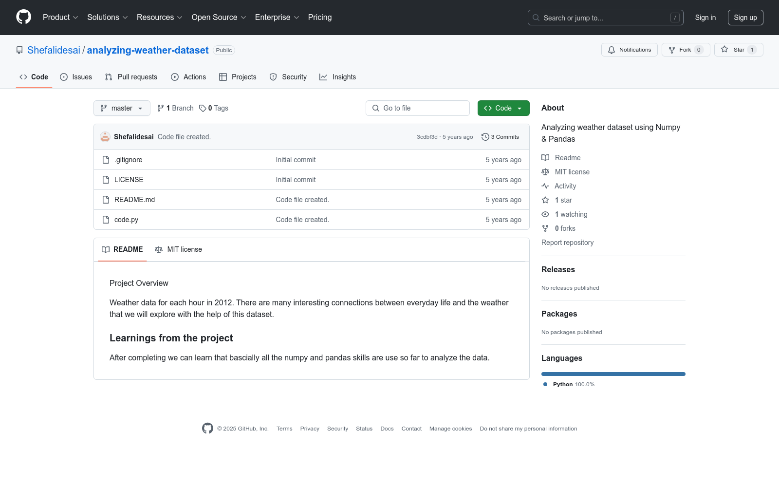The width and height of the screenshot is (779, 487).
Task: Click the Search or jump to field
Action: 606,18
